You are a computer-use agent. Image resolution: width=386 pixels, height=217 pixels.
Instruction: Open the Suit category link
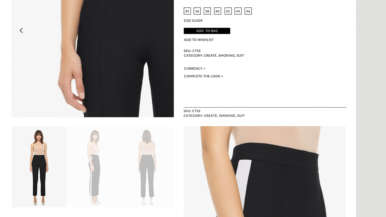tap(240, 56)
